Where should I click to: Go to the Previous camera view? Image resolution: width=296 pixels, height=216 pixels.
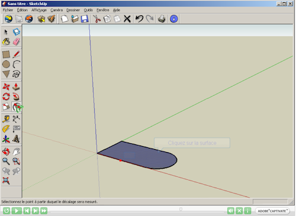coord(6,171)
